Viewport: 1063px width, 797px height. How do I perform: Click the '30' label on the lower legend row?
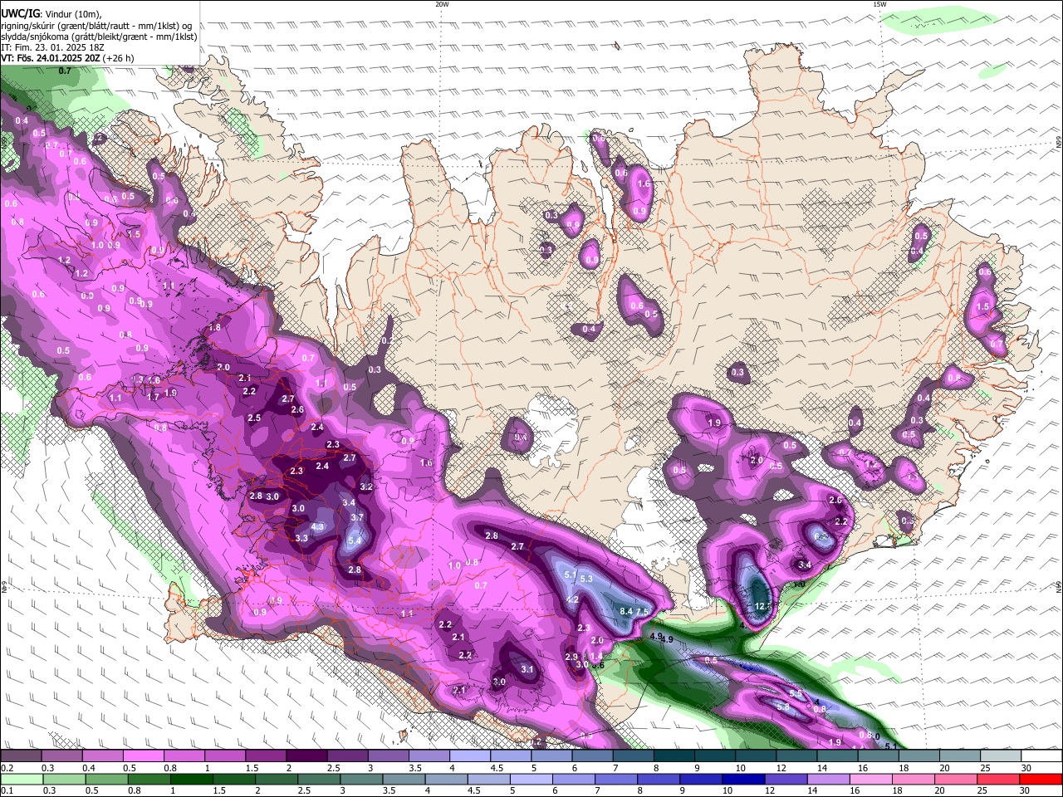point(1026,790)
